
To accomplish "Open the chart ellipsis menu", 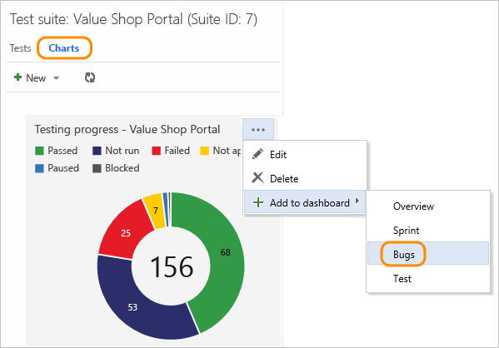I will [x=258, y=130].
